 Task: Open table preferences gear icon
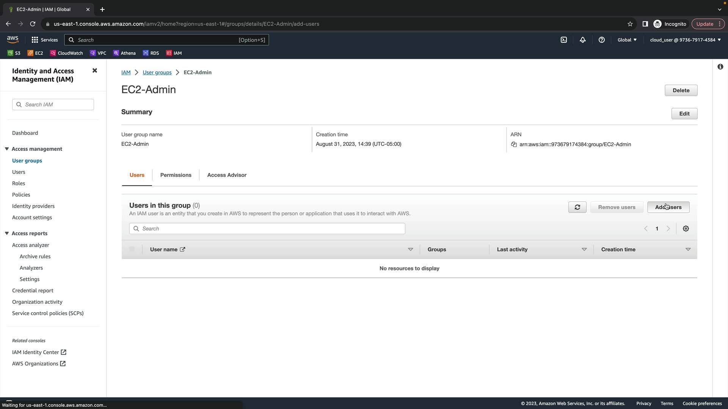tap(686, 229)
